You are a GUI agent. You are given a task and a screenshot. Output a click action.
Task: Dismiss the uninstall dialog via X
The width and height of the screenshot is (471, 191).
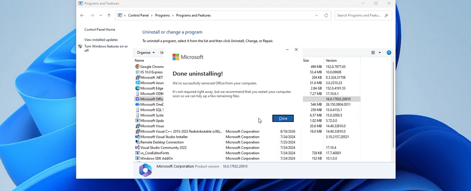(x=296, y=50)
